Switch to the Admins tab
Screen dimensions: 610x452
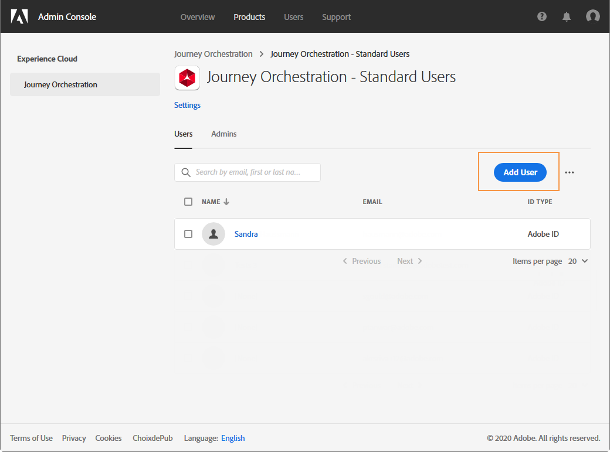(224, 134)
